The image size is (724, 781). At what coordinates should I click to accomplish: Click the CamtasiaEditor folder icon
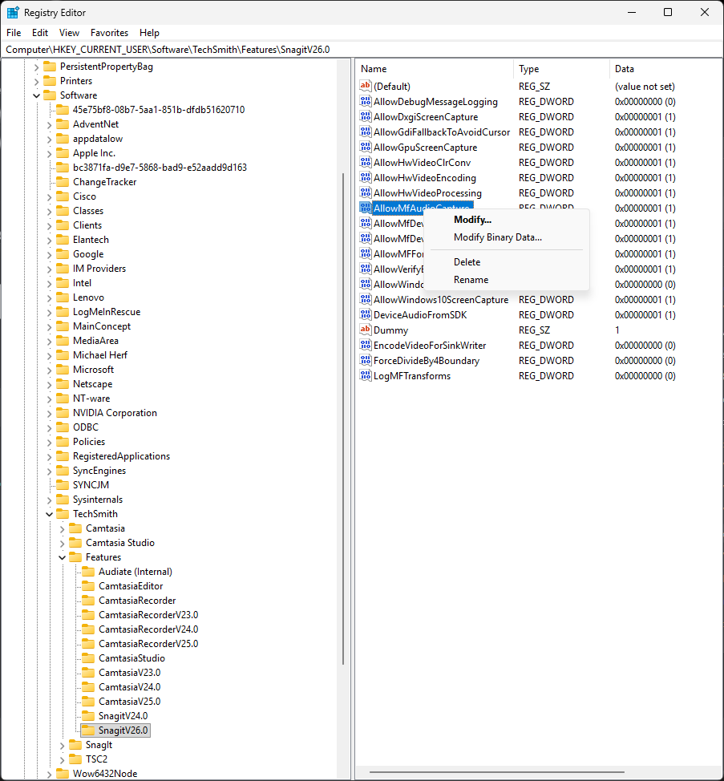88,585
